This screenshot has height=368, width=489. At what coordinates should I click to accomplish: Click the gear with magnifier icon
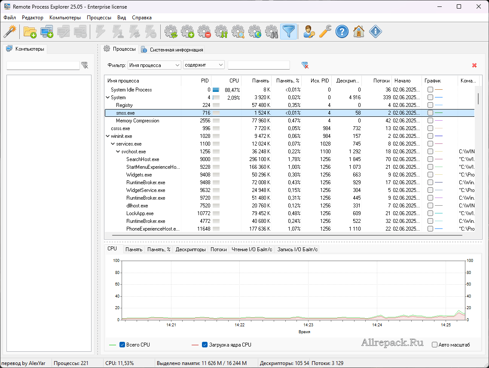click(x=238, y=31)
